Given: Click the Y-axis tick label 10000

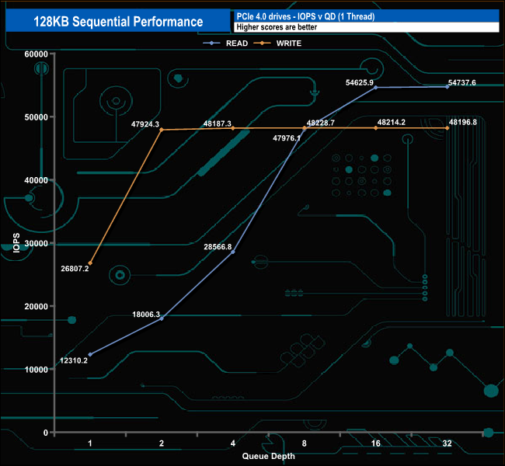Looking at the screenshot, I should [36, 370].
